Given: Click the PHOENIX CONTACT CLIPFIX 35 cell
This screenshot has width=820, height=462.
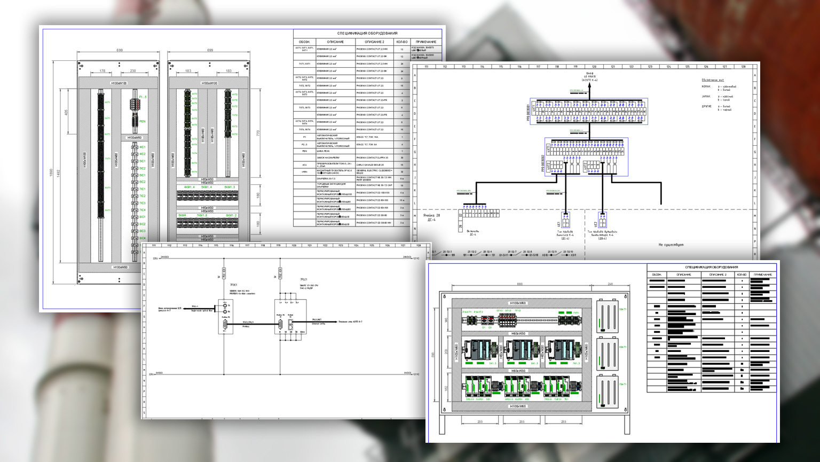Looking at the screenshot, I should [374, 158].
